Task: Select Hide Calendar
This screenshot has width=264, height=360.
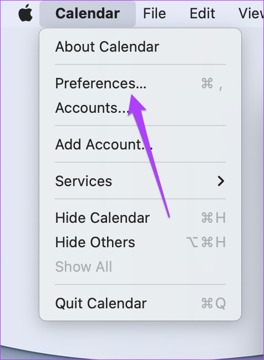Action: [x=140, y=218]
